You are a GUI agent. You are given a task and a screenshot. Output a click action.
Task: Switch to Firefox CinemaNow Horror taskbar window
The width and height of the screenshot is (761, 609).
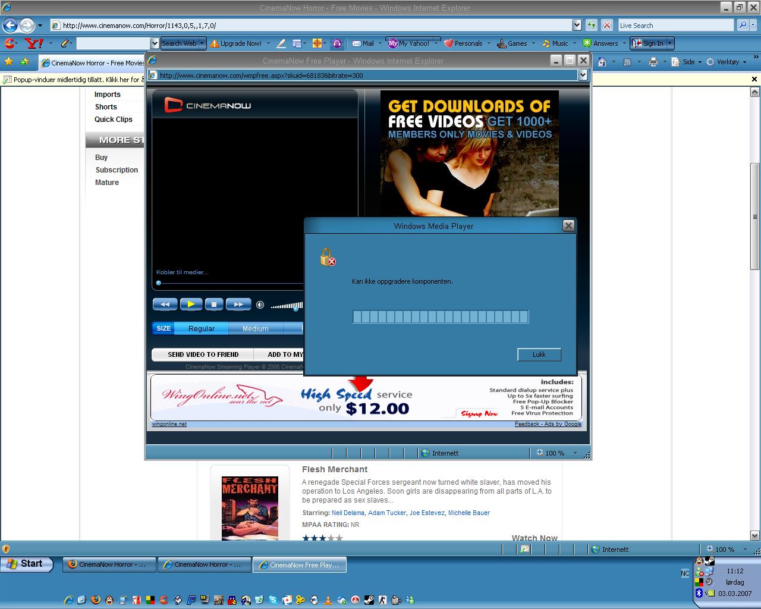pyautogui.click(x=109, y=564)
